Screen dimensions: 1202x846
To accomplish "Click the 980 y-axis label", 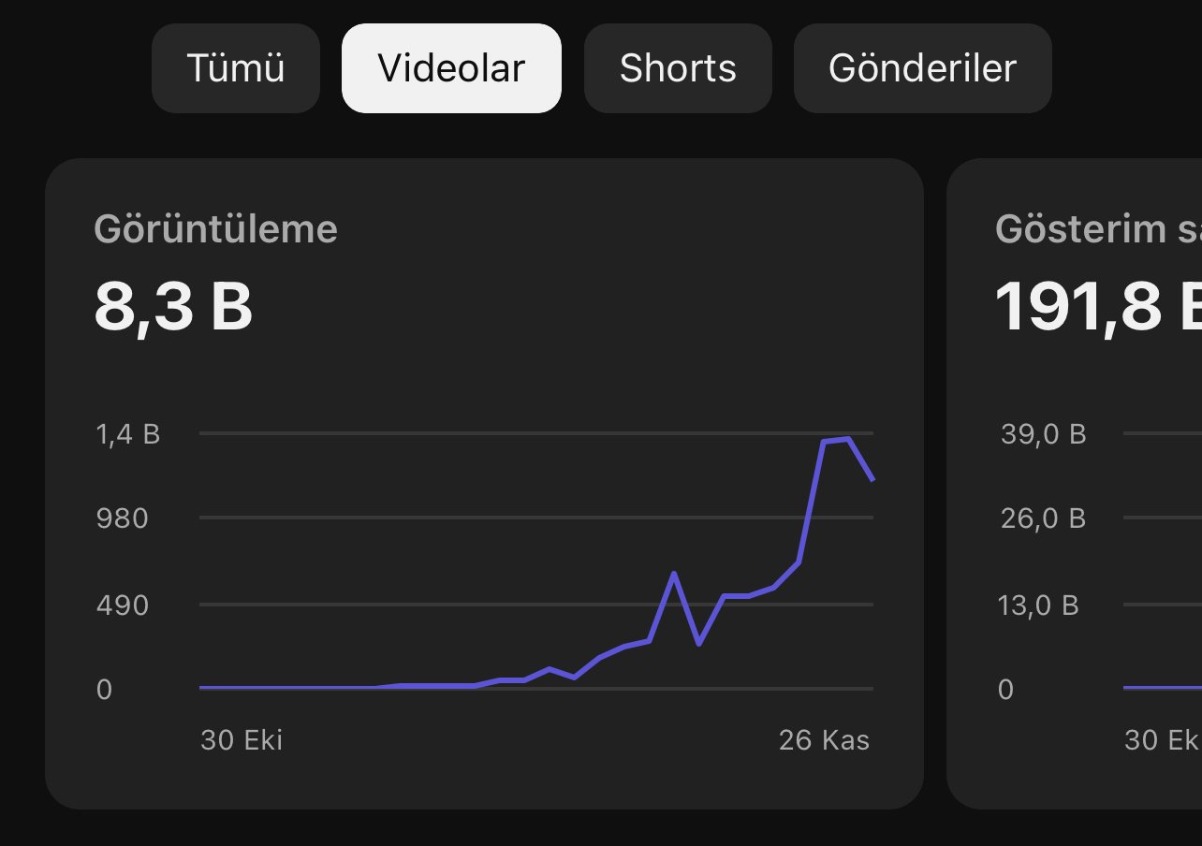I will click(123, 518).
